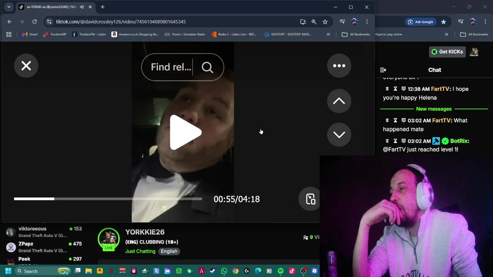Go back in front Chrome window
Viewport: 493px width, 277px height.
pyautogui.click(x=10, y=22)
